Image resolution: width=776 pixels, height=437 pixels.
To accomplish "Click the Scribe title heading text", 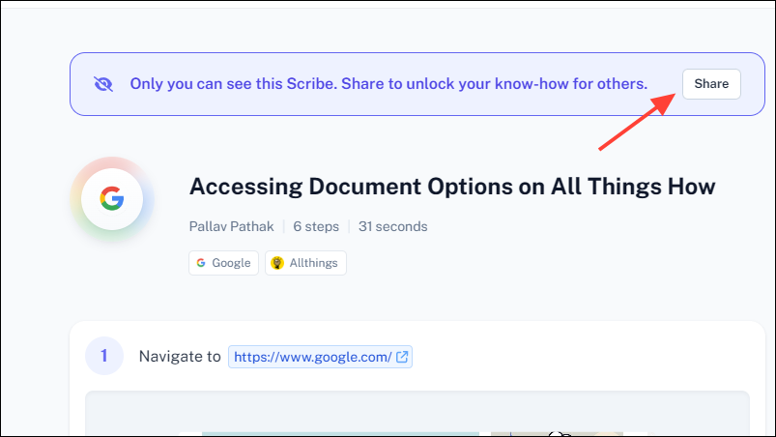I will coord(452,187).
